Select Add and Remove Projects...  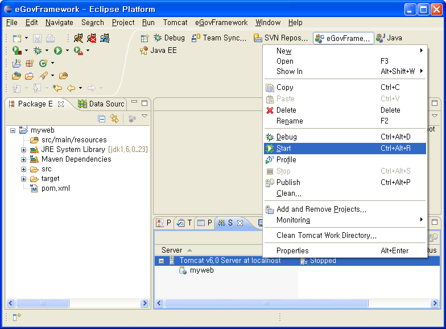pos(345,209)
